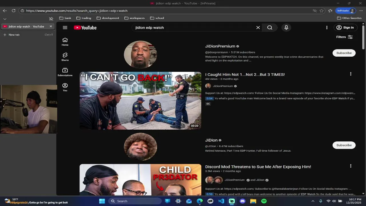This screenshot has width=366, height=206.
Task: Start voice search with the microphone
Action: coord(286,27)
